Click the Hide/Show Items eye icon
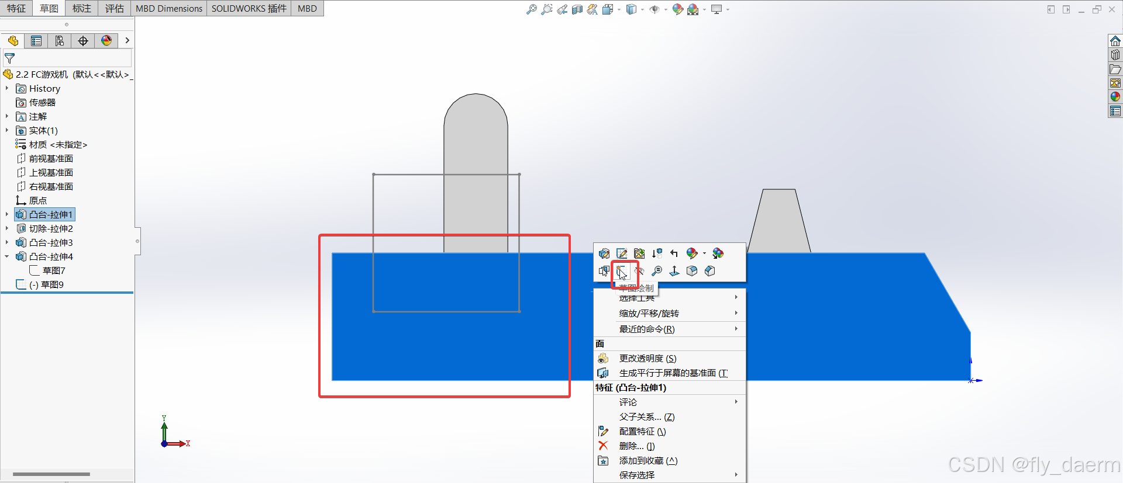The height and width of the screenshot is (483, 1123). [x=654, y=9]
